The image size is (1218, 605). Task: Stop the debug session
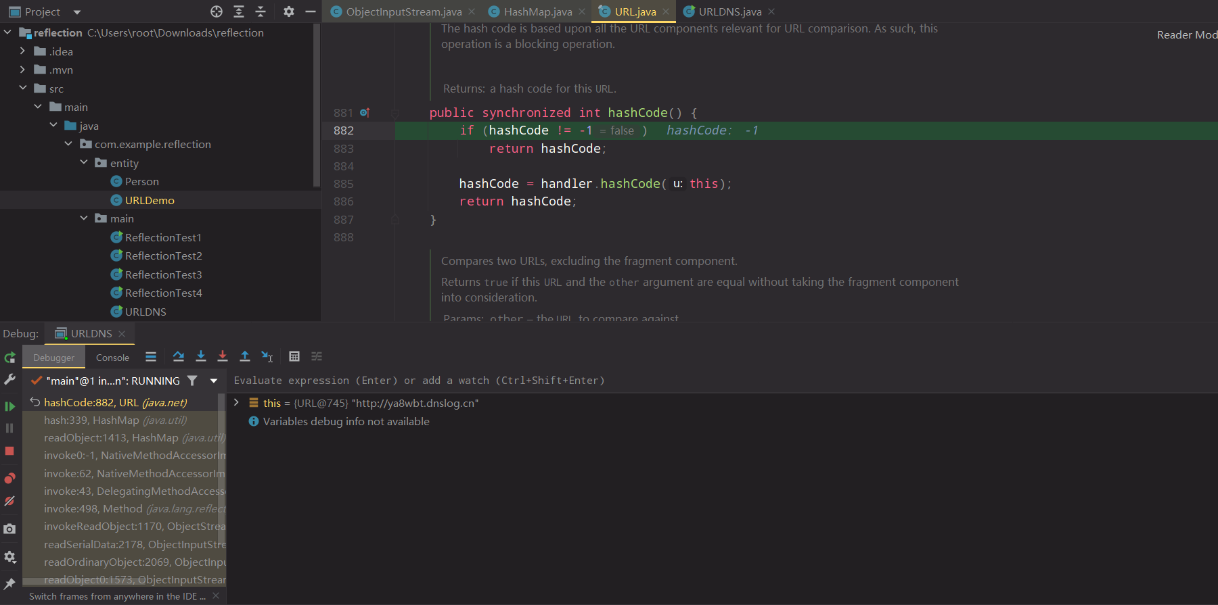coord(9,451)
